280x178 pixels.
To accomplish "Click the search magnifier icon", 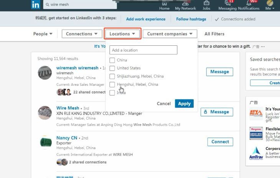I will (47, 5).
